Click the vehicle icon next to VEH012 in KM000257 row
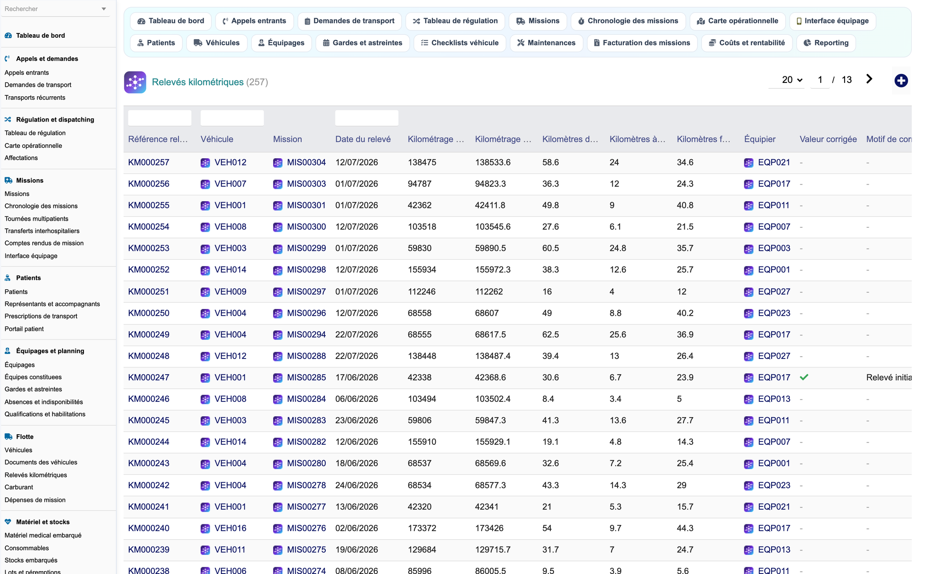Screen dimensions: 928x574 click(205, 163)
